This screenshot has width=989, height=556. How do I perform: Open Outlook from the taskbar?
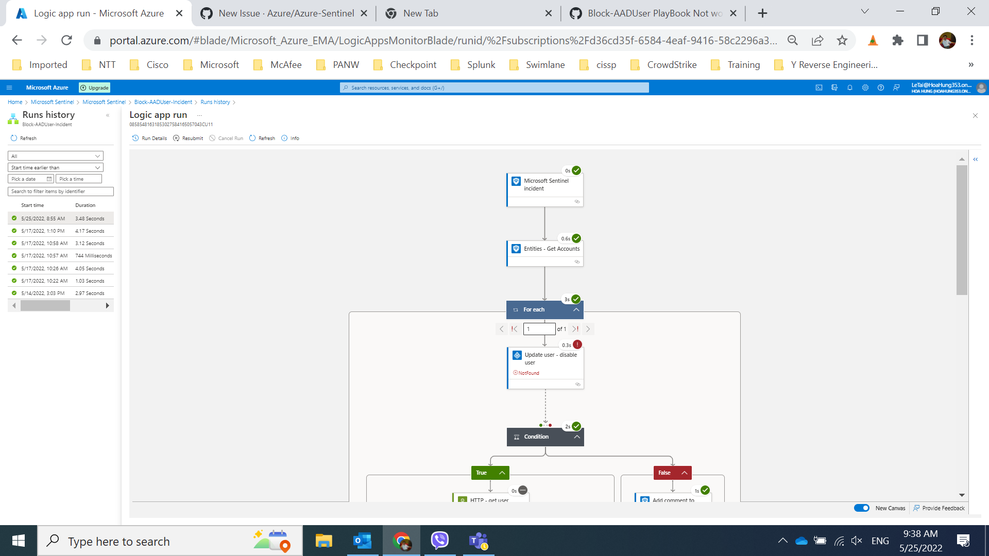coord(363,541)
